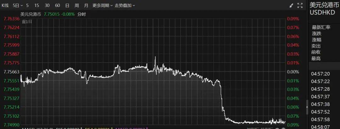The height and width of the screenshot is (129, 340).
Task: Click the 分时 label beside the price
Action: tap(82, 14)
